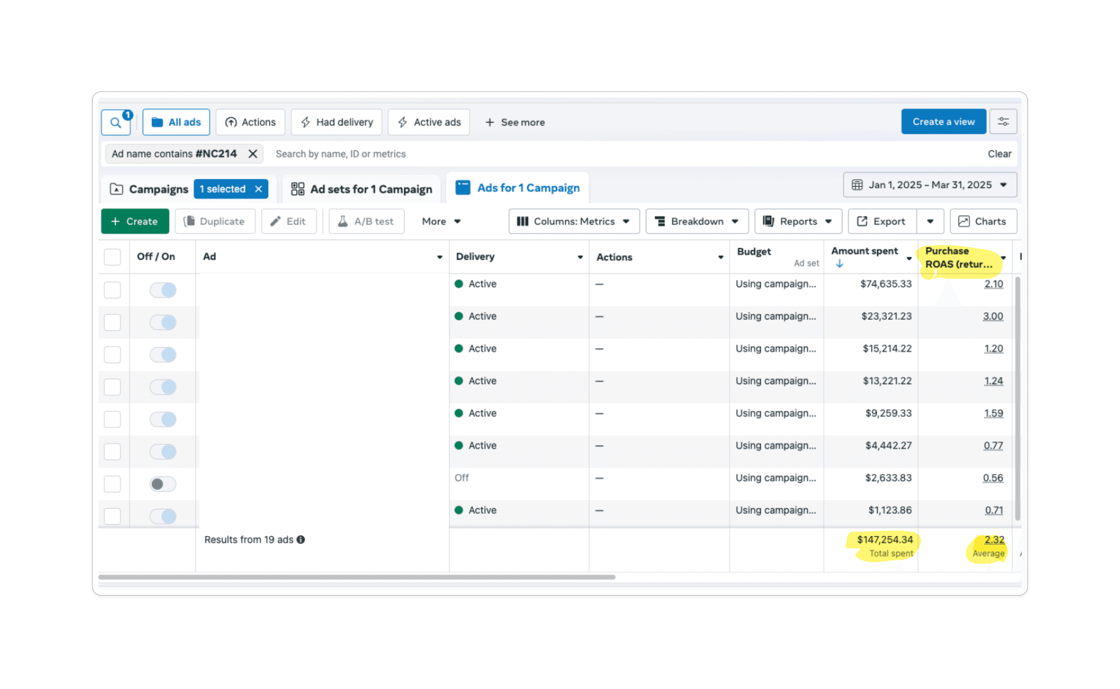Clear the 1 selected campaign badge
The image size is (1120, 689).
(258, 189)
